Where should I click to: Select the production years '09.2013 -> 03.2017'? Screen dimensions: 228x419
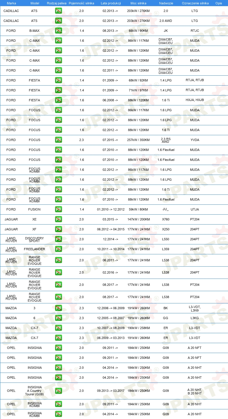tap(111, 391)
